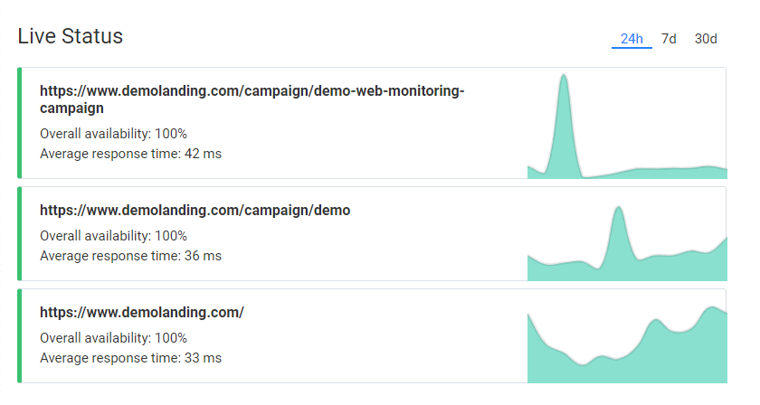Viewport: 760px width, 405px height.
Task: Switch to the 24h time range tab
Action: pos(632,39)
